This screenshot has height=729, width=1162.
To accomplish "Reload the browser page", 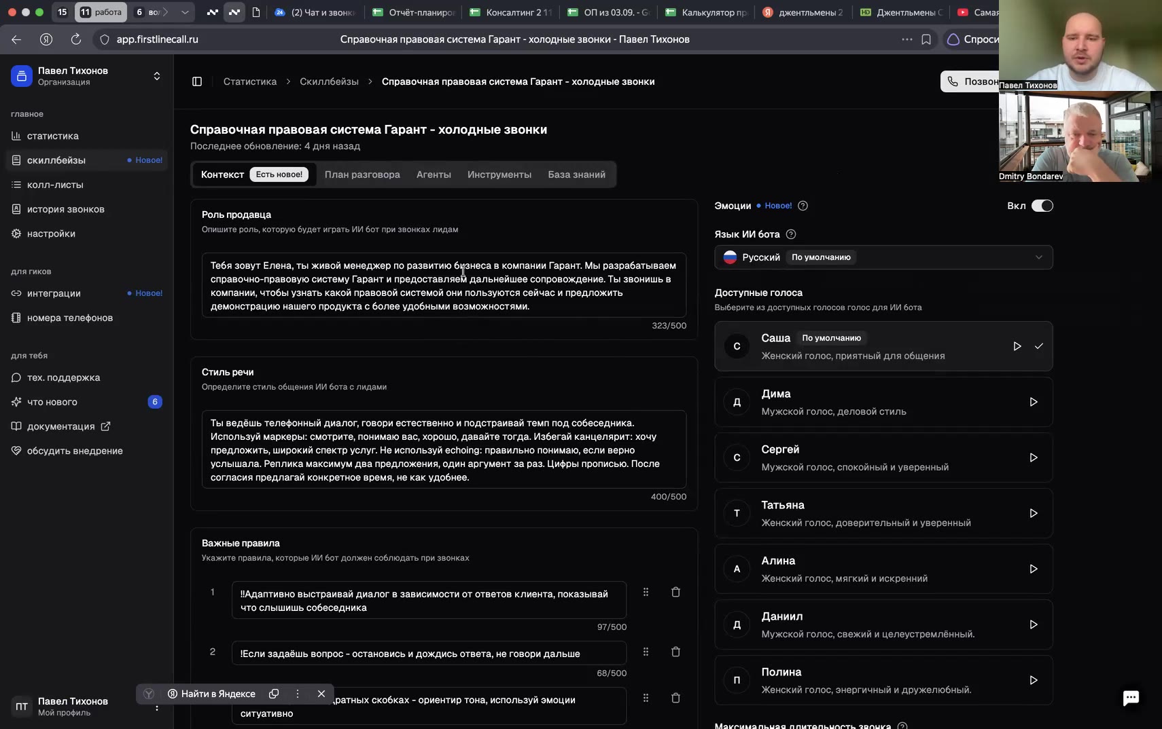I will [76, 39].
